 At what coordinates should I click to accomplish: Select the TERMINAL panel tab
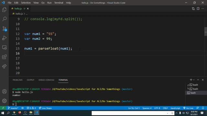pos(63,80)
